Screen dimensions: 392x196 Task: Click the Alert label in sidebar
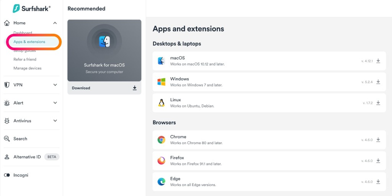[18, 103]
